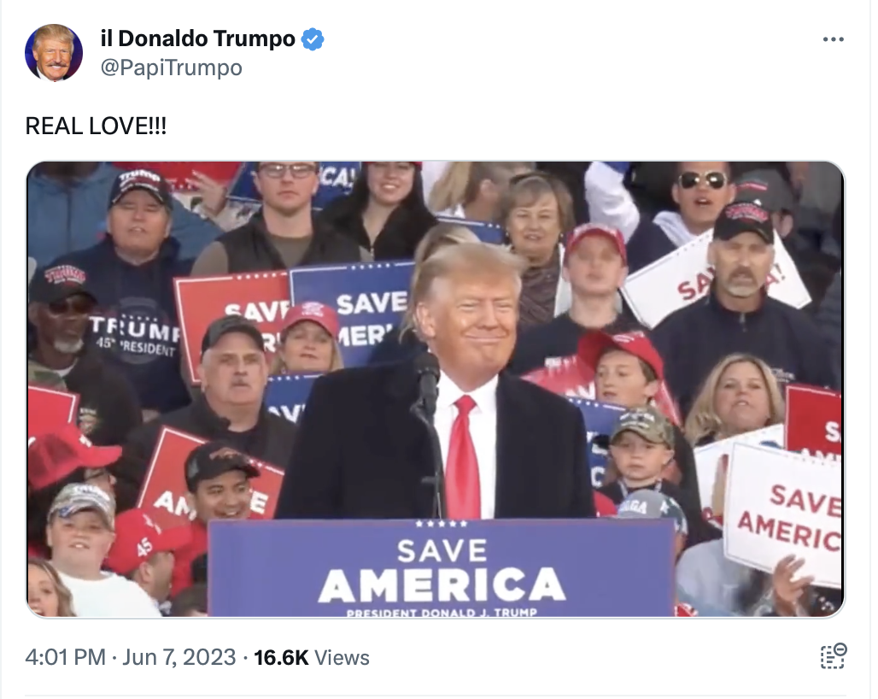Visit the il Donaldo Trumpo display name
878x699 pixels.
(x=197, y=38)
